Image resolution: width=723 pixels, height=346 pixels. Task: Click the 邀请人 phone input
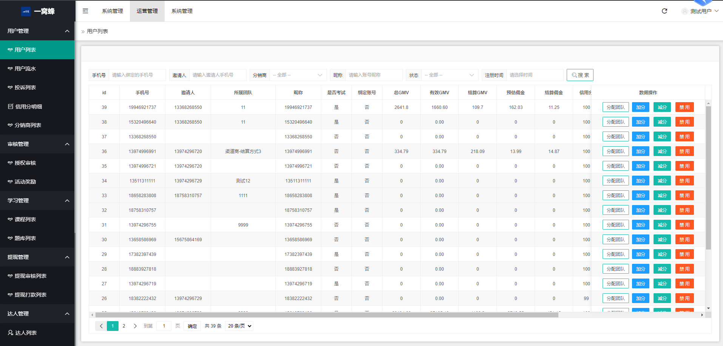coord(218,75)
